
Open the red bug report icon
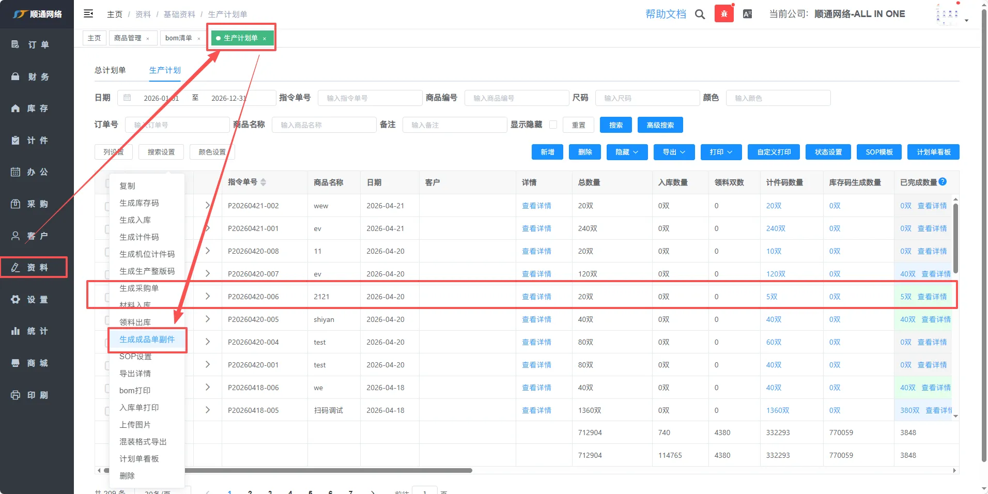[724, 14]
